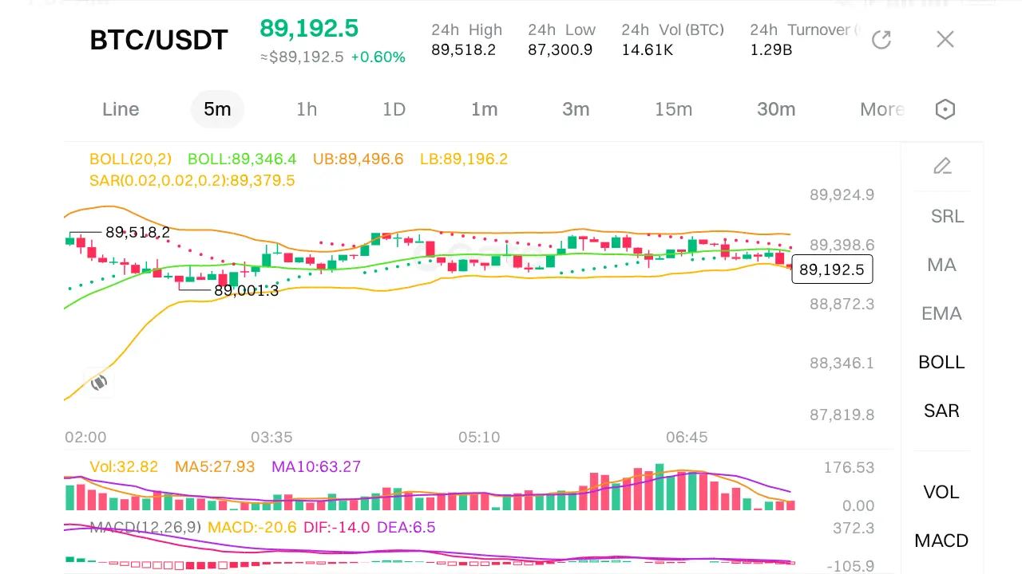Screen dimensions: 1022x574
Task: Toggle the SRL indicator
Action: [948, 216]
